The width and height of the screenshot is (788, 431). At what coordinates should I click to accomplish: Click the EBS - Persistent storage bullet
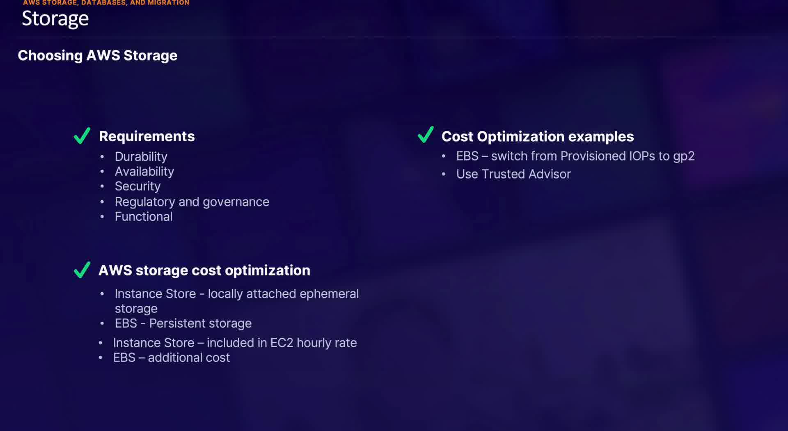tap(183, 323)
